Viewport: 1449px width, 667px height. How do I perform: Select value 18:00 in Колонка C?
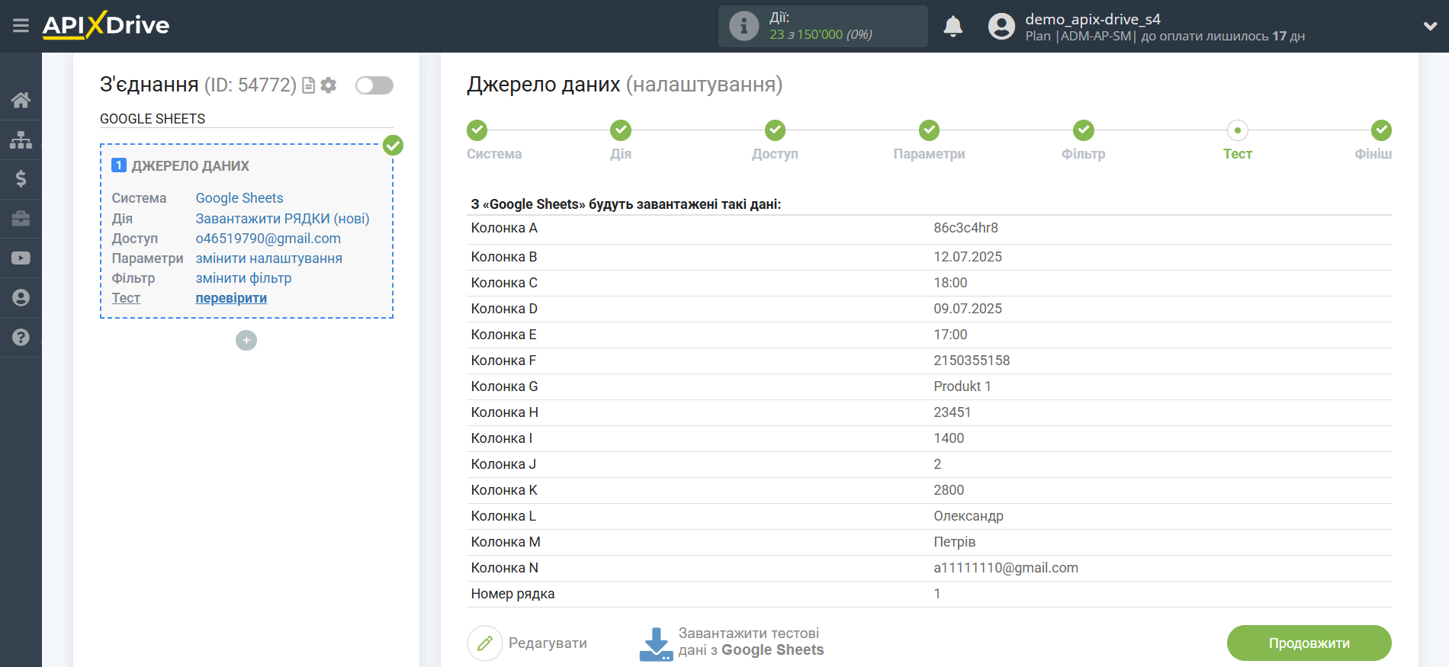click(950, 283)
